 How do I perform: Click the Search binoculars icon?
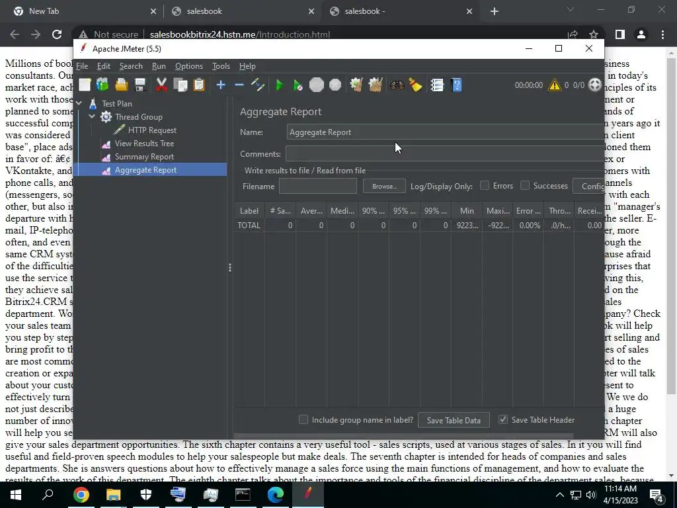click(397, 85)
